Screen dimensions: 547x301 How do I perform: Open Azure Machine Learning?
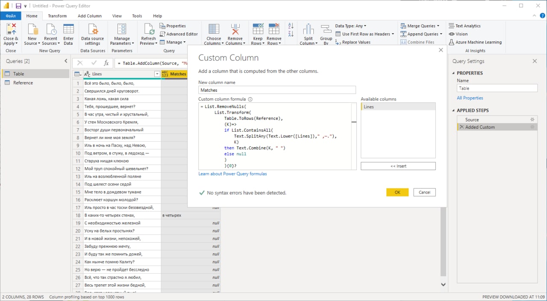475,42
